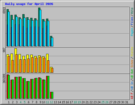Image resolution: width=135 pixels, height=105 pixels.
Task: Click day 30 on the x-axis
Action: point(123,102)
